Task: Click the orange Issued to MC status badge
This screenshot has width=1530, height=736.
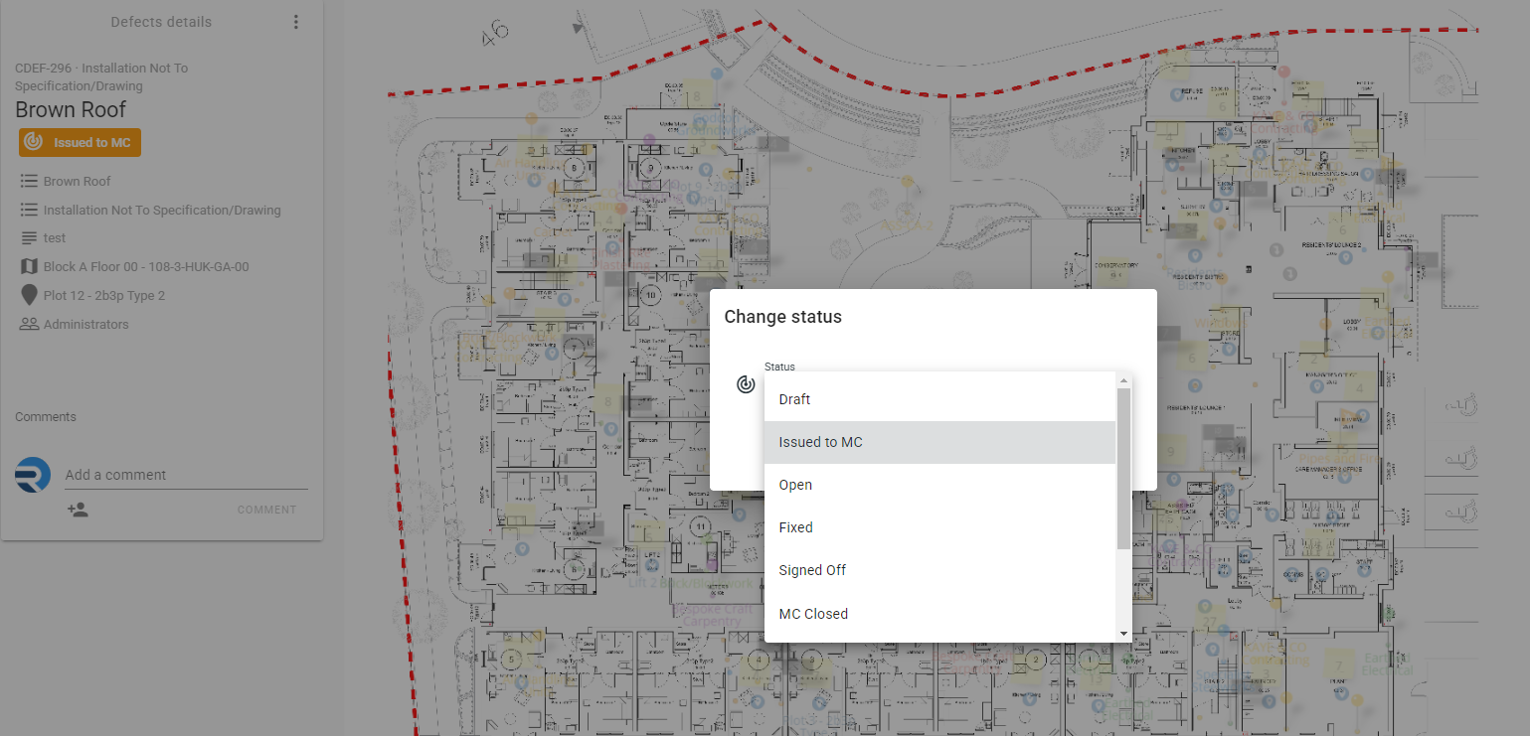Action: 80,143
